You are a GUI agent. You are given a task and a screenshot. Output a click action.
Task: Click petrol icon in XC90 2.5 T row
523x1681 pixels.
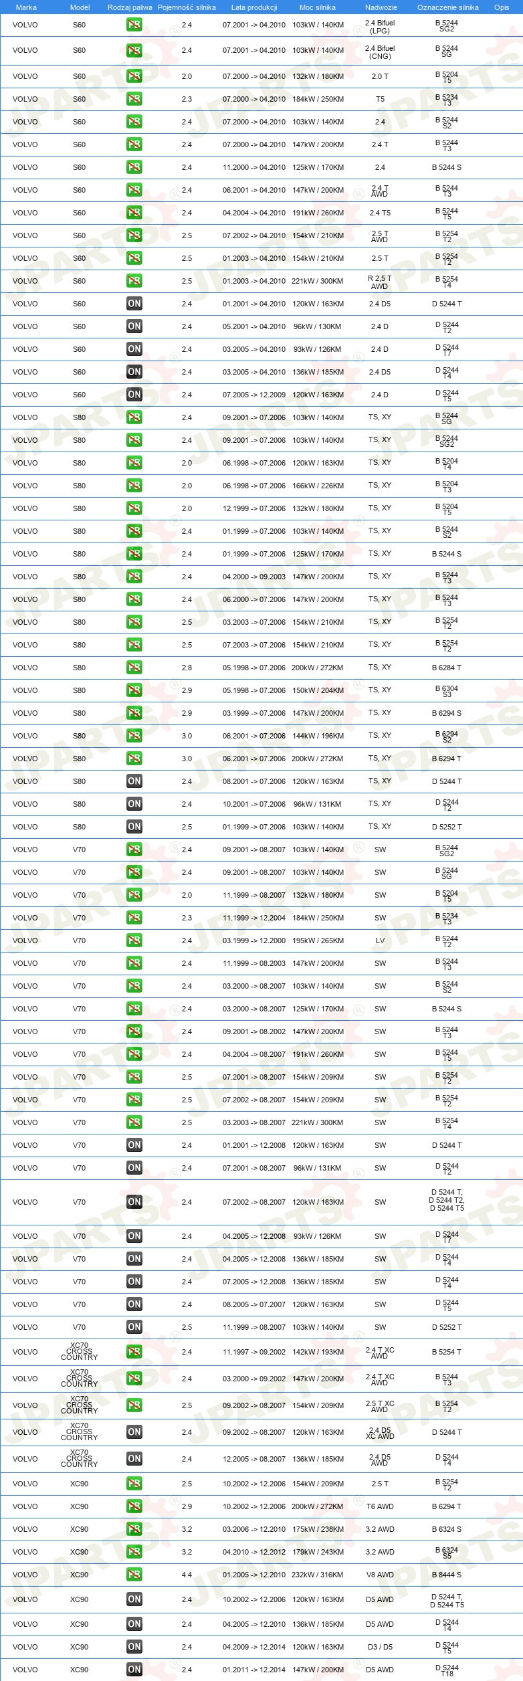coord(134,1484)
